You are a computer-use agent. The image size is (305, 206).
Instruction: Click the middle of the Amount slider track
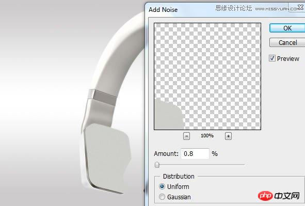pyautogui.click(x=200, y=165)
